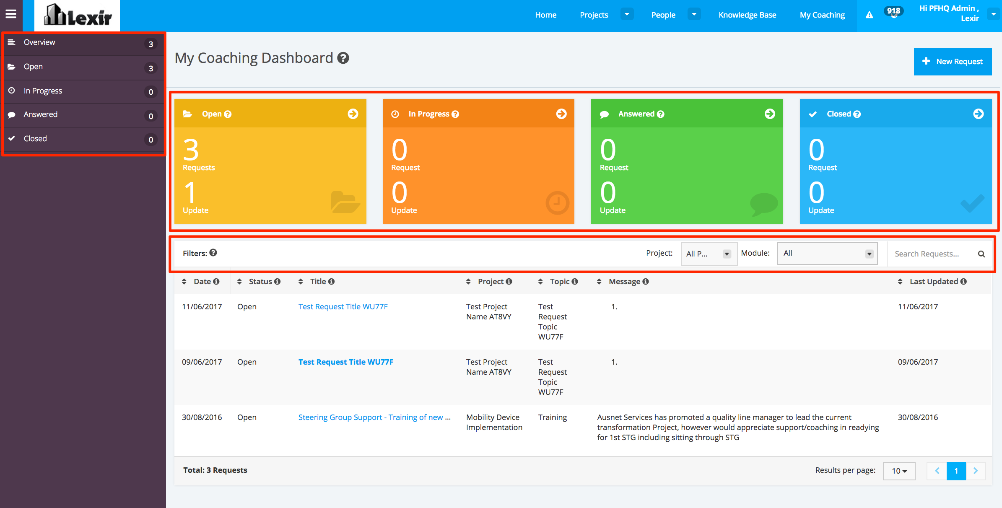Expand the Projects dropdown arrow

click(x=627, y=14)
